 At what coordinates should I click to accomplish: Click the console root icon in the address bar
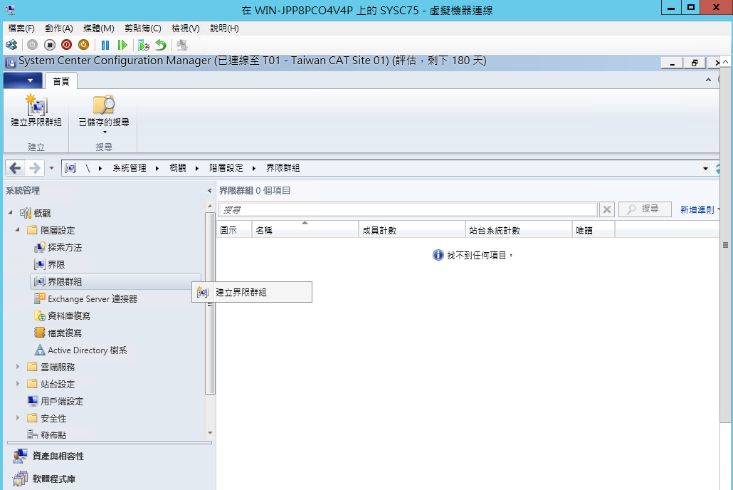tap(70, 168)
